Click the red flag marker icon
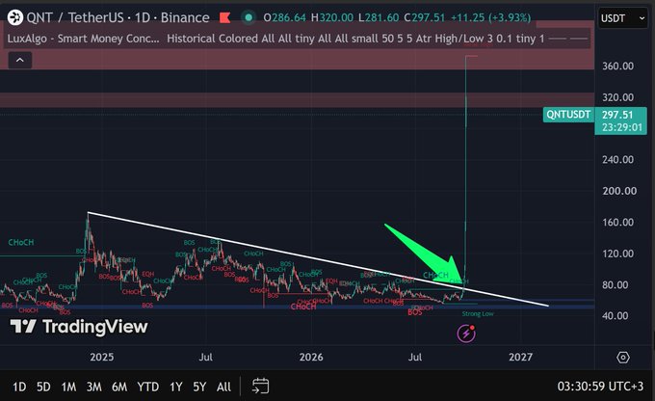This screenshot has height=401, width=655. (225, 17)
